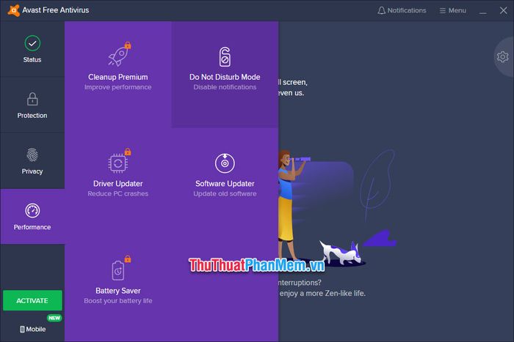Screen dimensions: 514x342
Task: Switch to the Performance tab label
Action: click(x=32, y=227)
